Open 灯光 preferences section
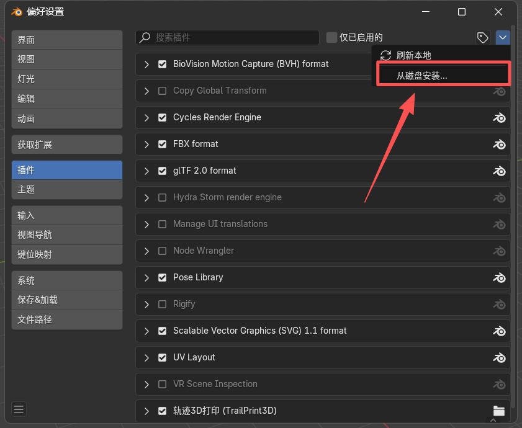Screen dimensions: 522x428 [67, 79]
